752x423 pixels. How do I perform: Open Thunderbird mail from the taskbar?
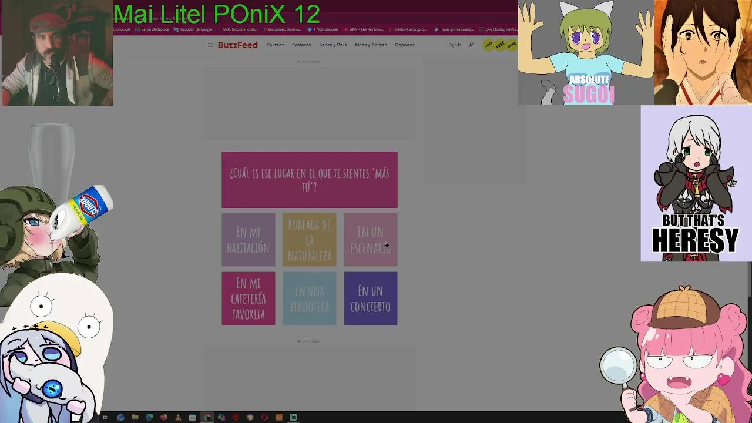coord(120,417)
